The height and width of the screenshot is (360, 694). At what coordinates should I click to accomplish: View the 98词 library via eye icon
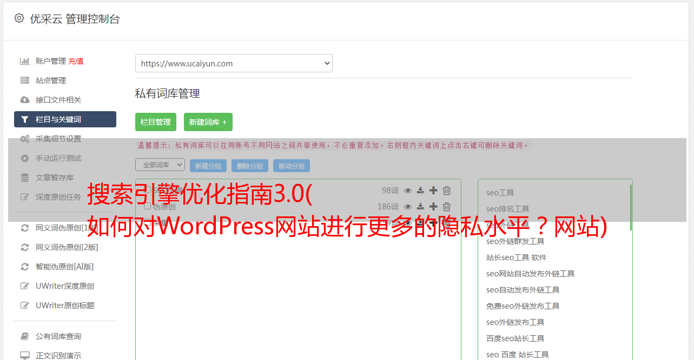coord(408,191)
